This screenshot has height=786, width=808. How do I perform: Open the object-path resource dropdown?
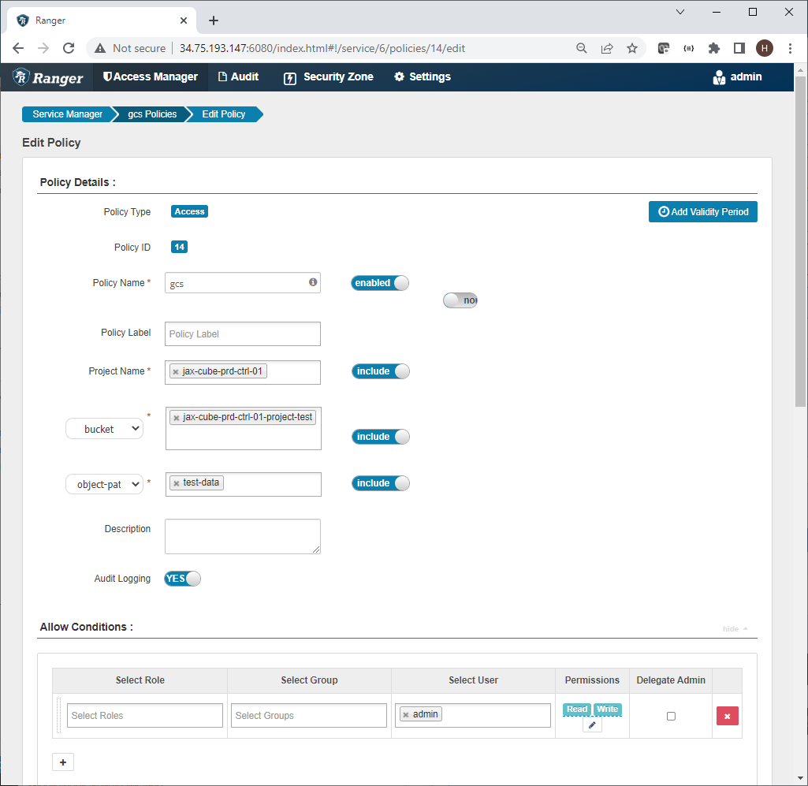point(104,483)
